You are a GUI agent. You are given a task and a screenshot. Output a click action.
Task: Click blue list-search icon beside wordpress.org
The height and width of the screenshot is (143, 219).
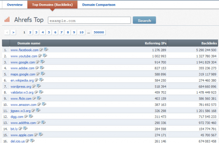tap(39, 86)
